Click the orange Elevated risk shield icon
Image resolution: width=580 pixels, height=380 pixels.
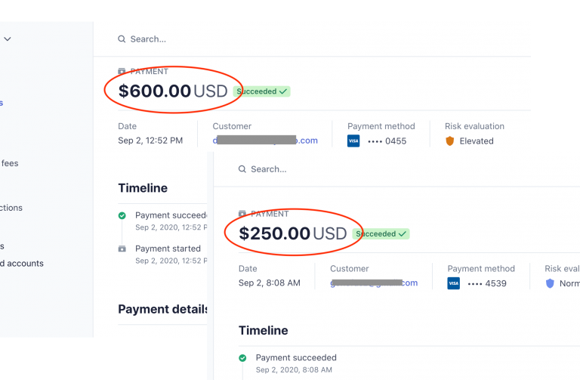point(450,141)
